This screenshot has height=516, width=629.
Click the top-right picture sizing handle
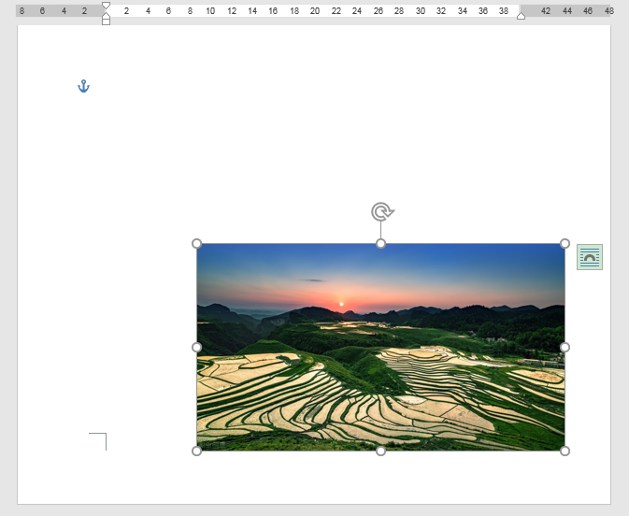pyautogui.click(x=565, y=244)
